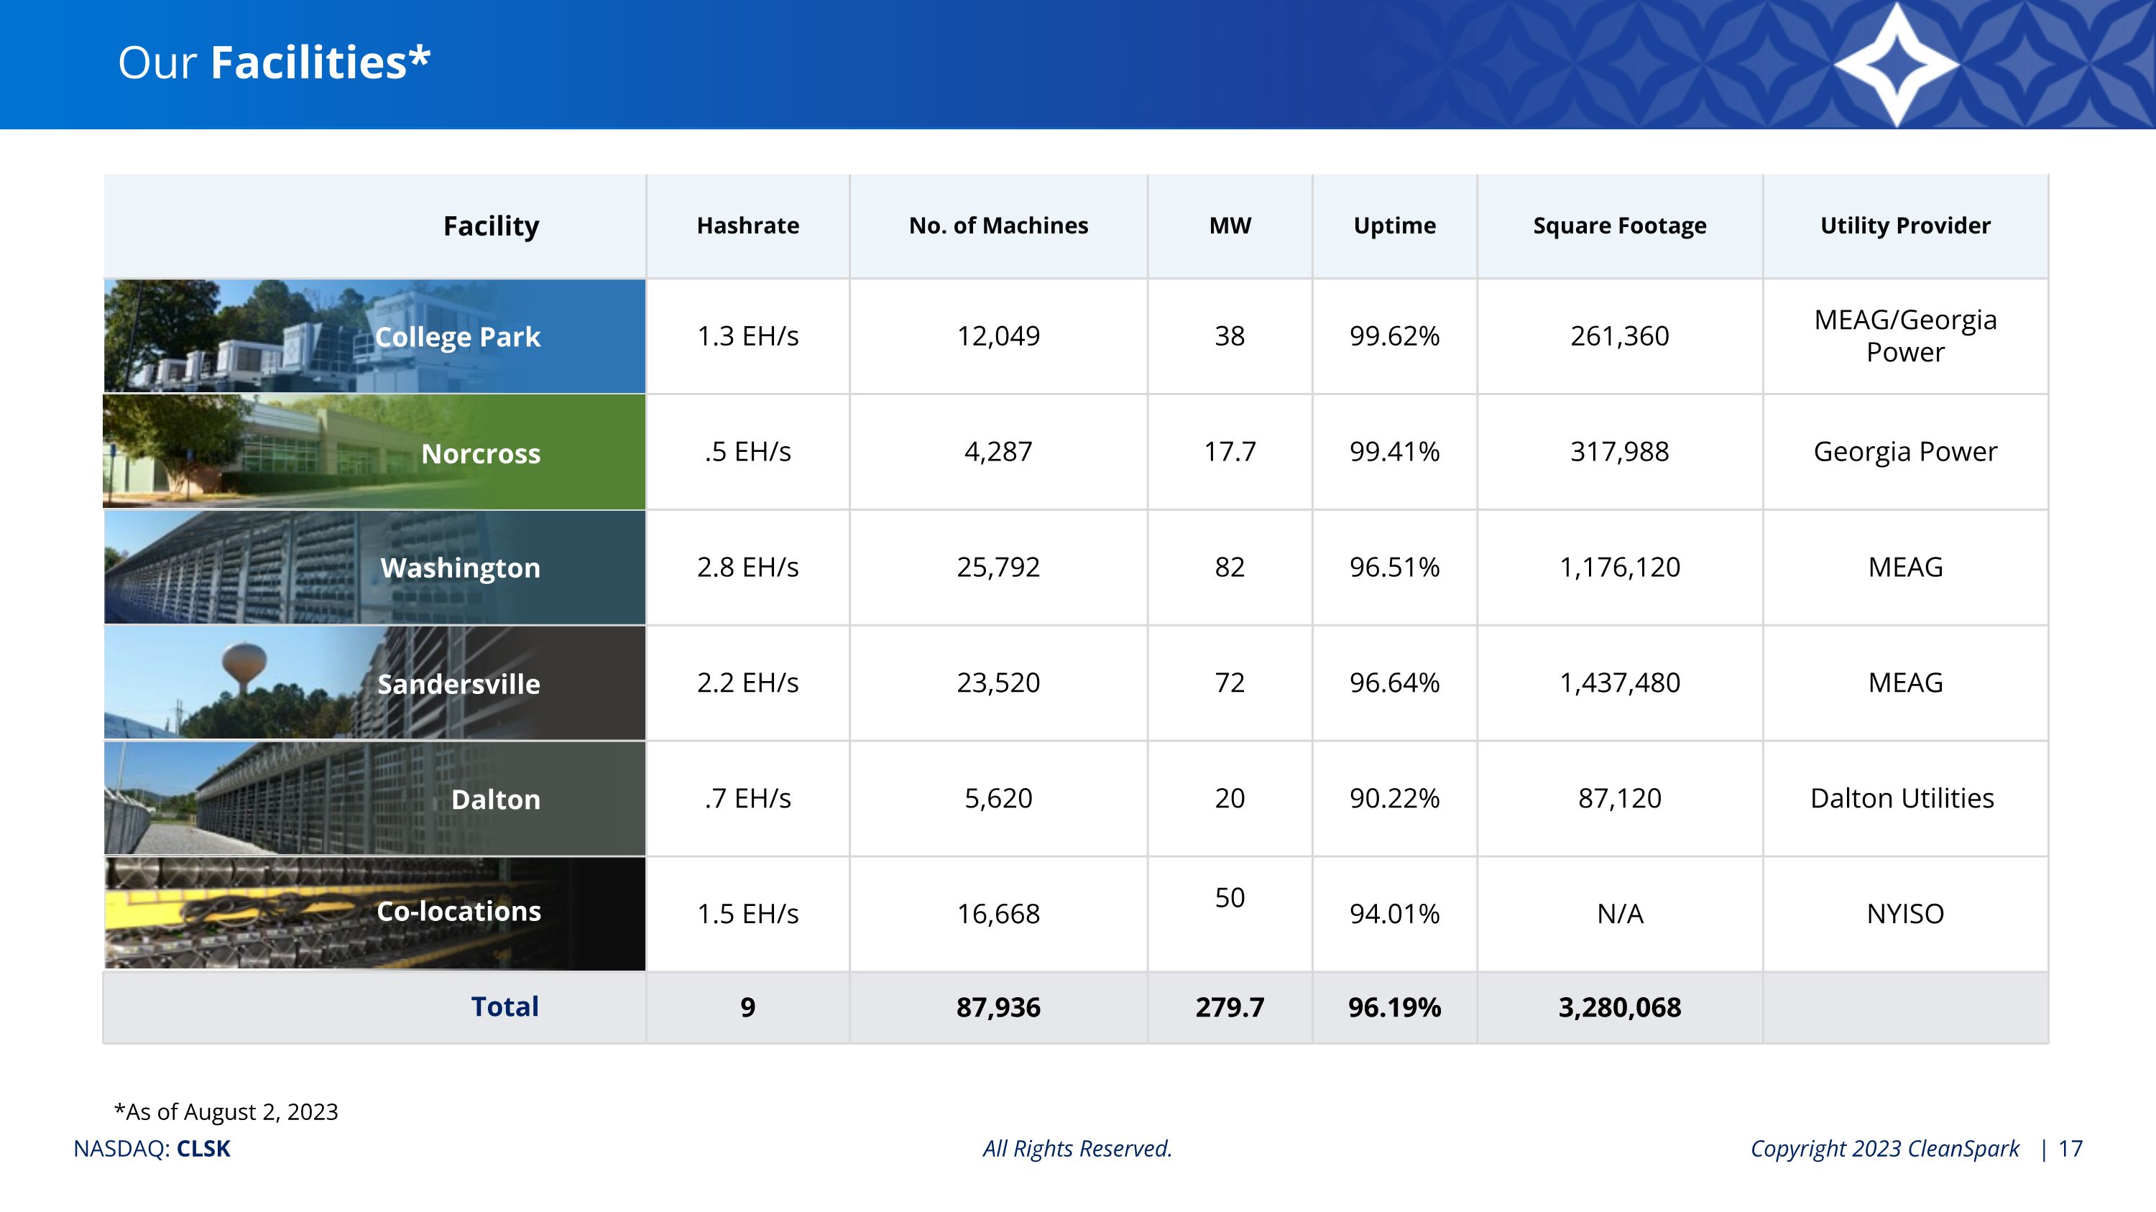Select the Utility Provider column header
Image resolution: width=2156 pixels, height=1212 pixels.
click(x=1905, y=226)
